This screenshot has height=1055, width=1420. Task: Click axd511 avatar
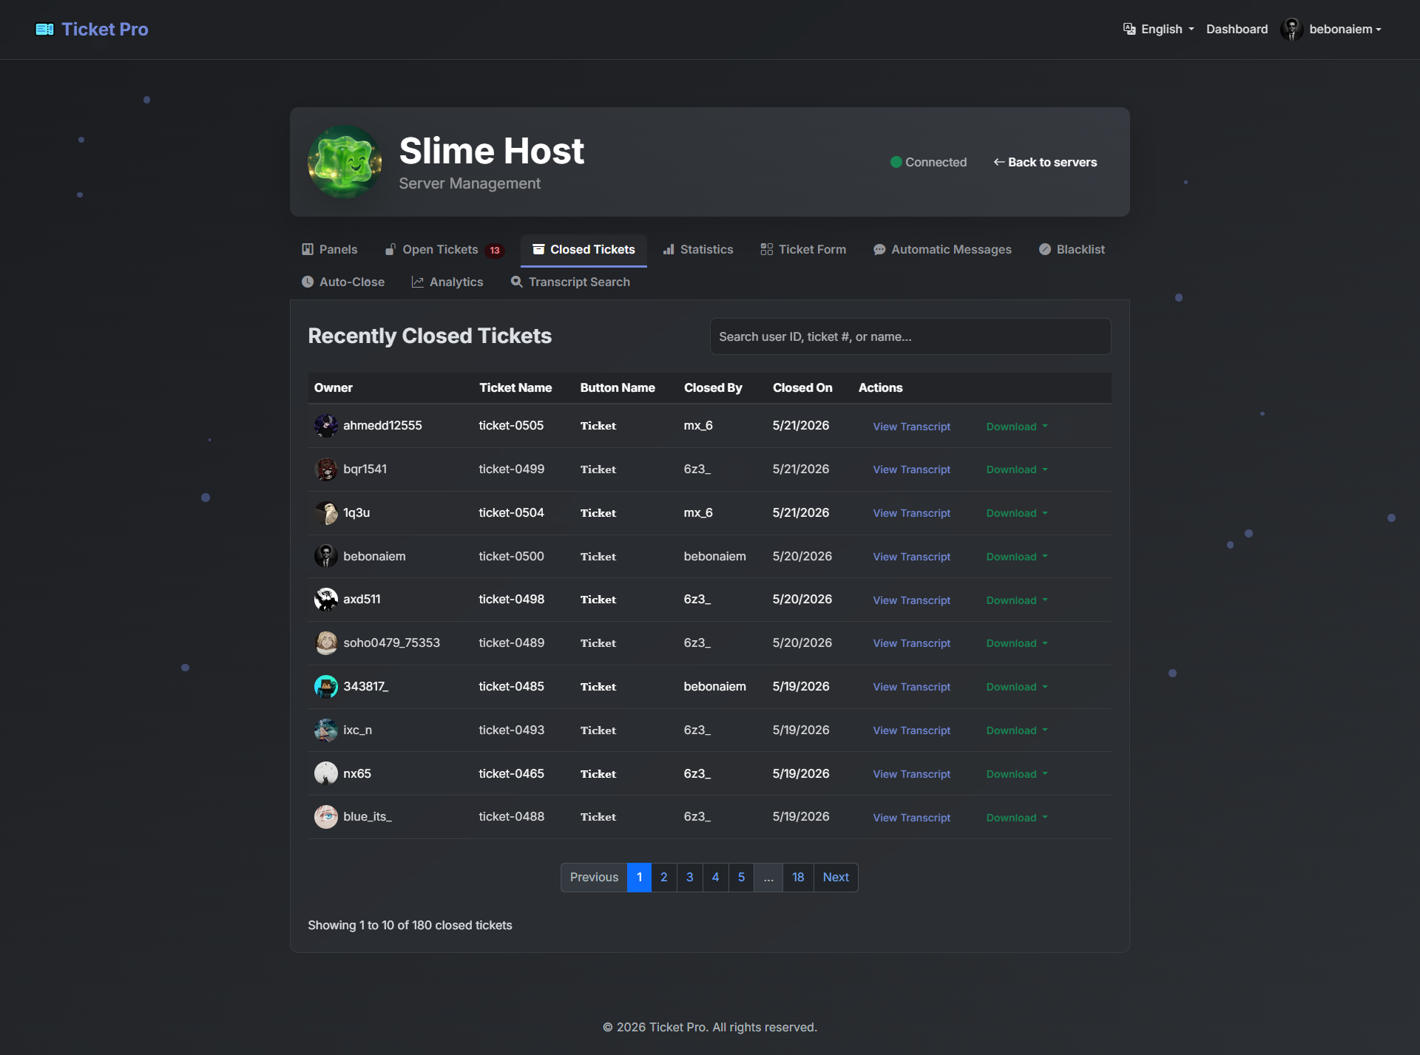326,600
